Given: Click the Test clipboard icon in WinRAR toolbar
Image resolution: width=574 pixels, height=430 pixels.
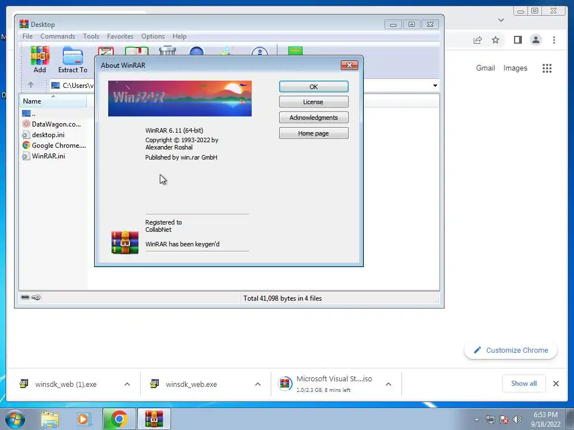Looking at the screenshot, I should (x=106, y=51).
